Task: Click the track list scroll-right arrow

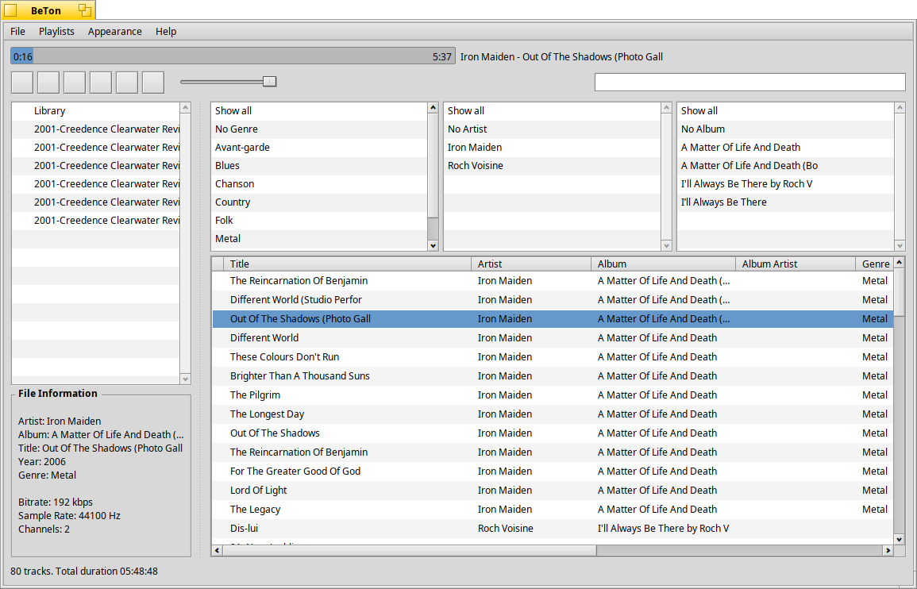Action: coord(888,550)
